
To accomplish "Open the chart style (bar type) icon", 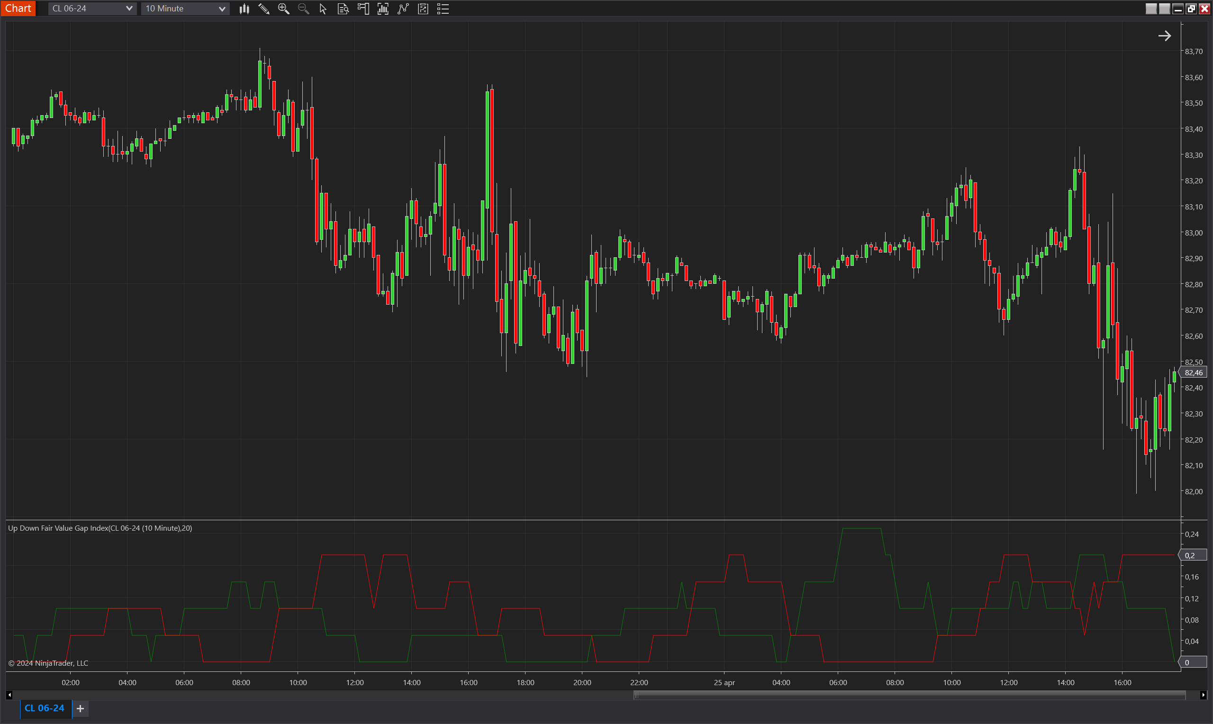I will click(x=244, y=9).
